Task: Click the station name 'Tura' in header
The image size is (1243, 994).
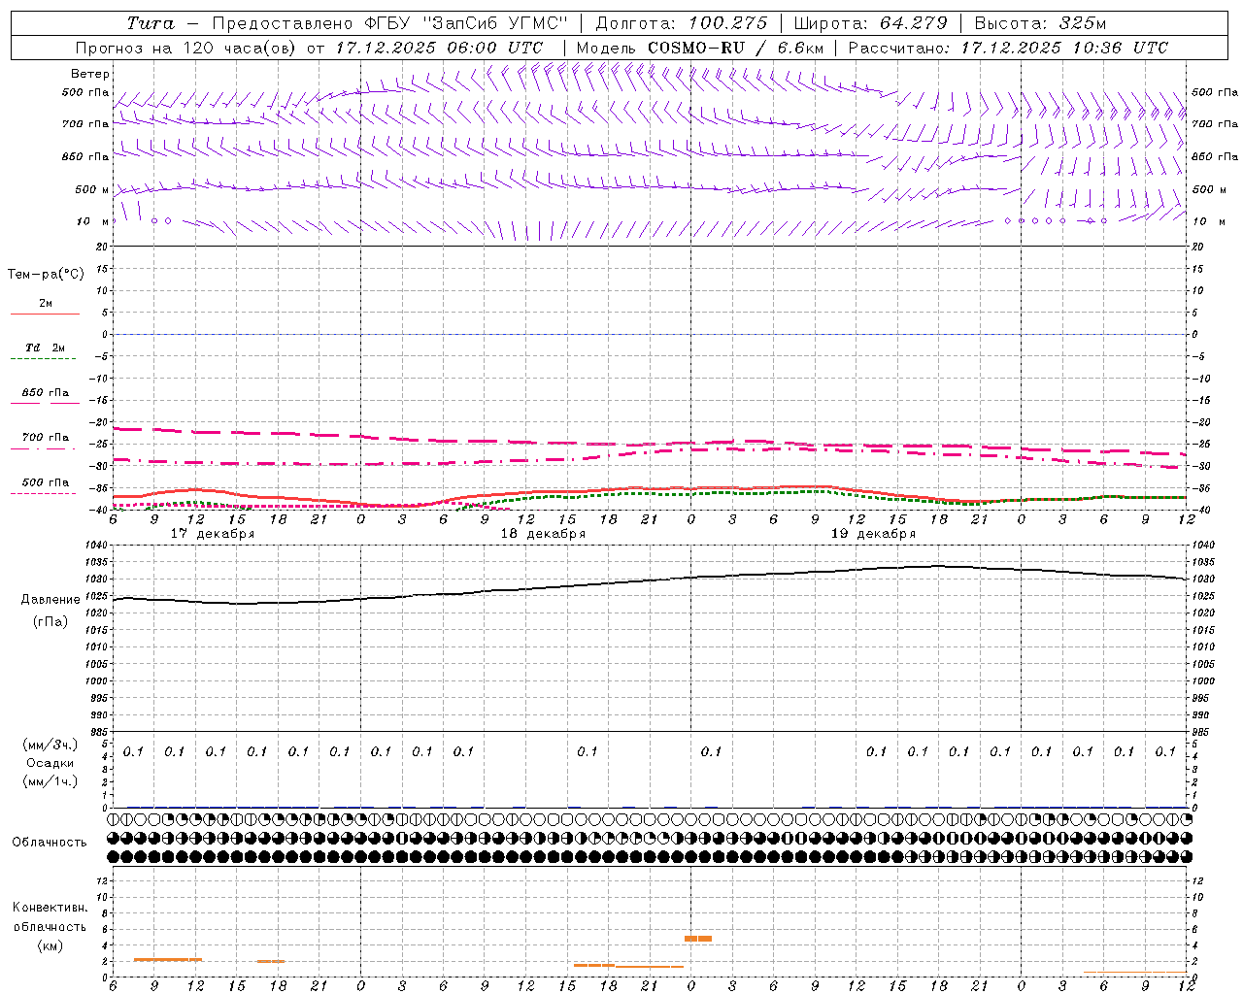Action: tap(151, 23)
